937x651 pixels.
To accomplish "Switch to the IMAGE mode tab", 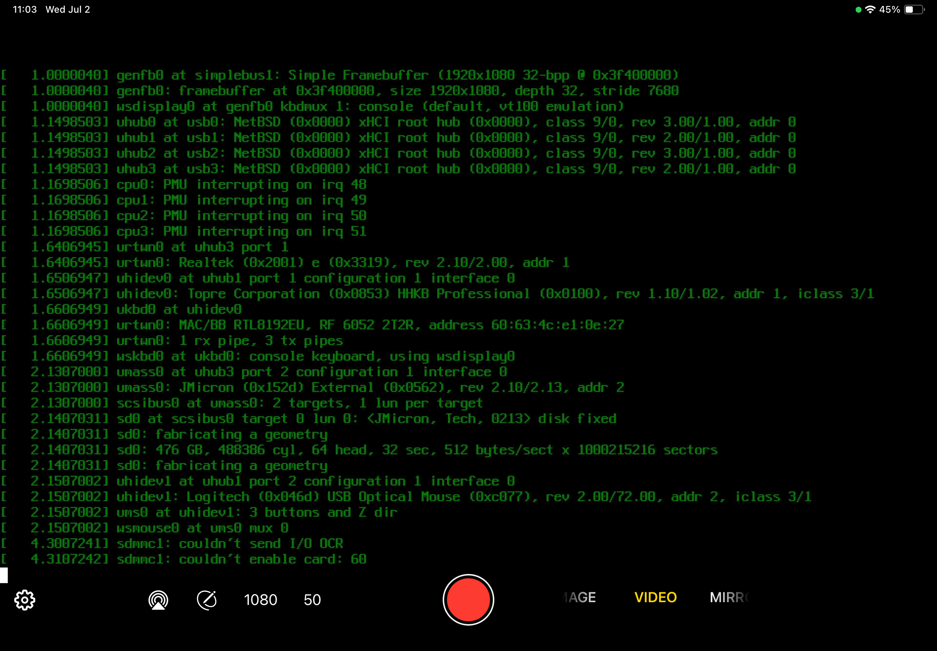I will point(580,597).
